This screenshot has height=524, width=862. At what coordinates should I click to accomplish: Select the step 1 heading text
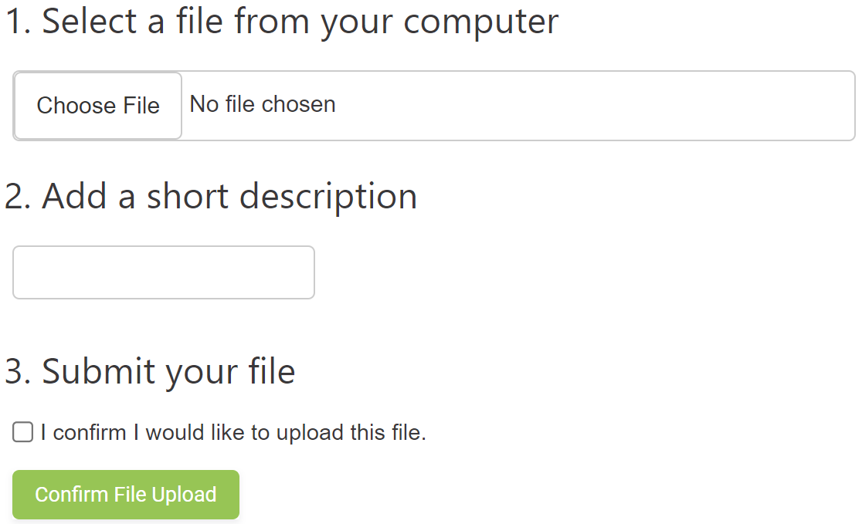282,22
